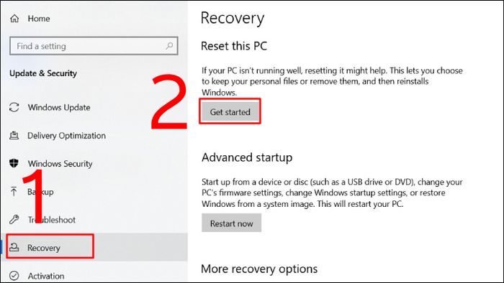Click the Recovery icon in sidebar
Viewport: 504px width, 283px height.
pyautogui.click(x=14, y=247)
